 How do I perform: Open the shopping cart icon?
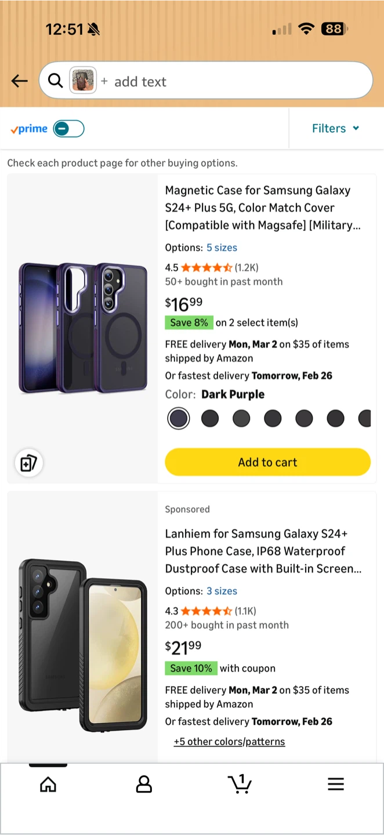240,783
